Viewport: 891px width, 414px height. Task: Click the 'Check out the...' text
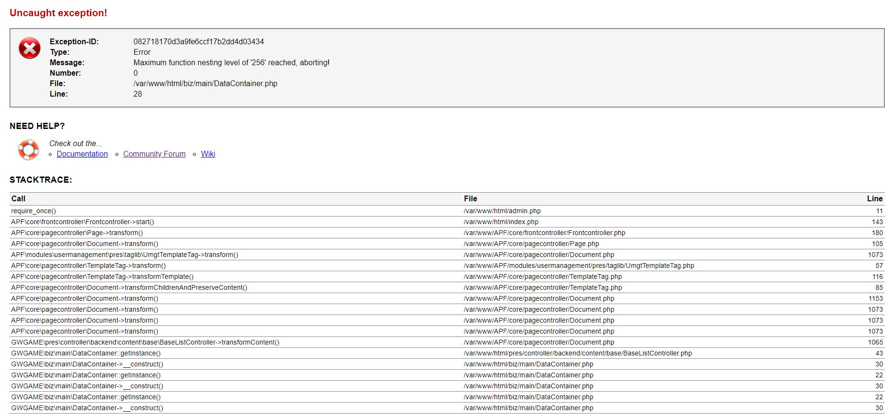pos(76,143)
